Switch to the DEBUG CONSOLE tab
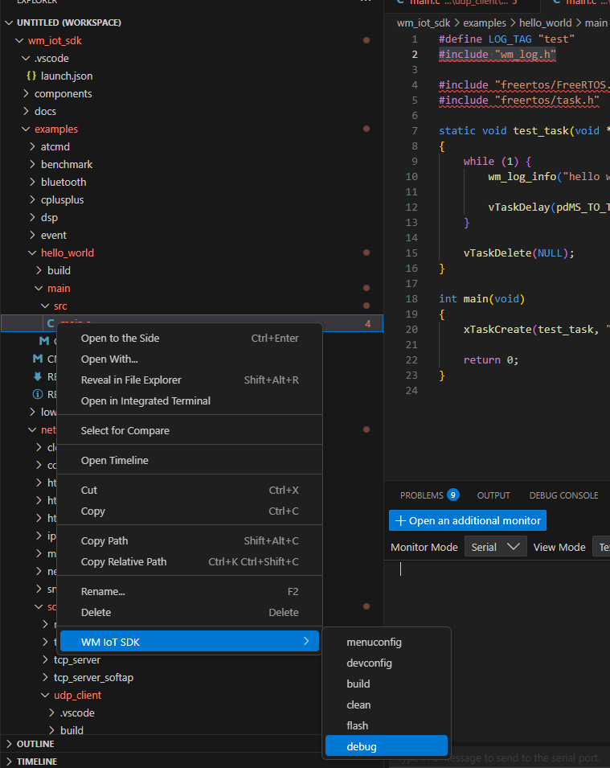This screenshot has width=610, height=768. [563, 495]
